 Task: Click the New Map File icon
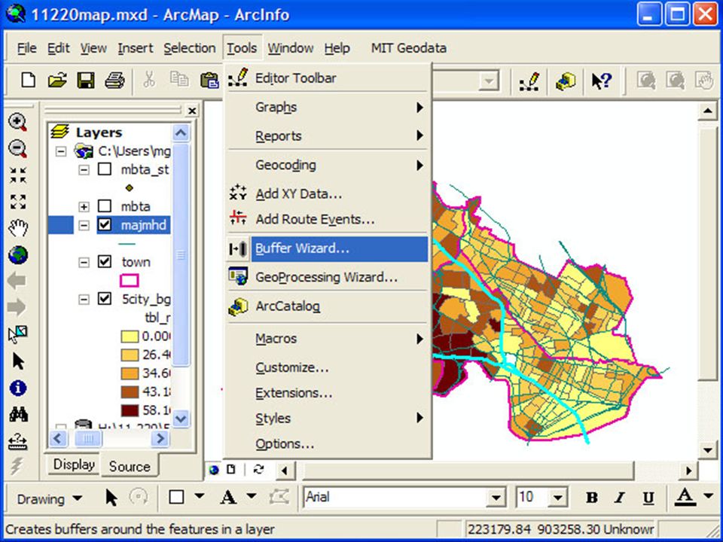click(x=28, y=81)
